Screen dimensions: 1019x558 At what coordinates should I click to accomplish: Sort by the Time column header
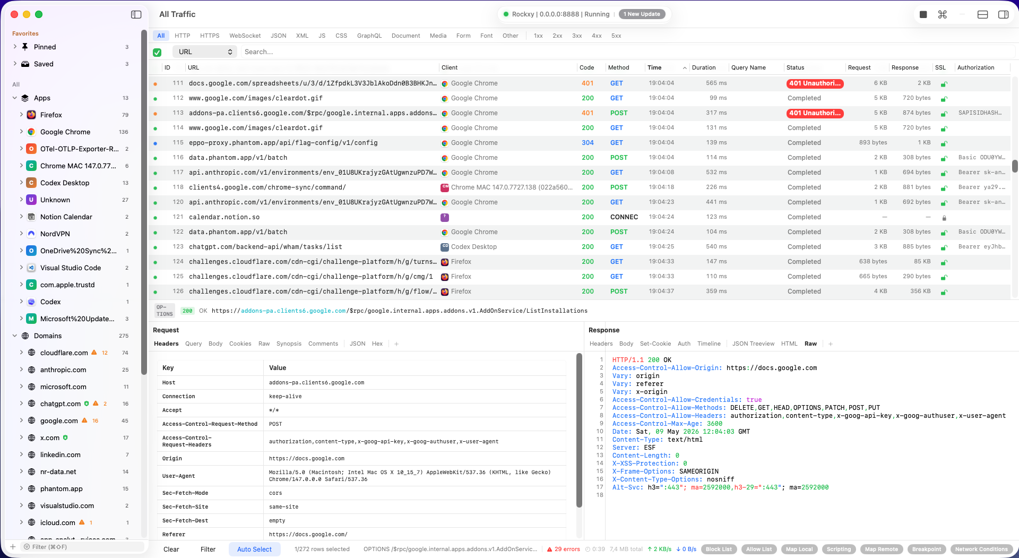click(x=667, y=67)
